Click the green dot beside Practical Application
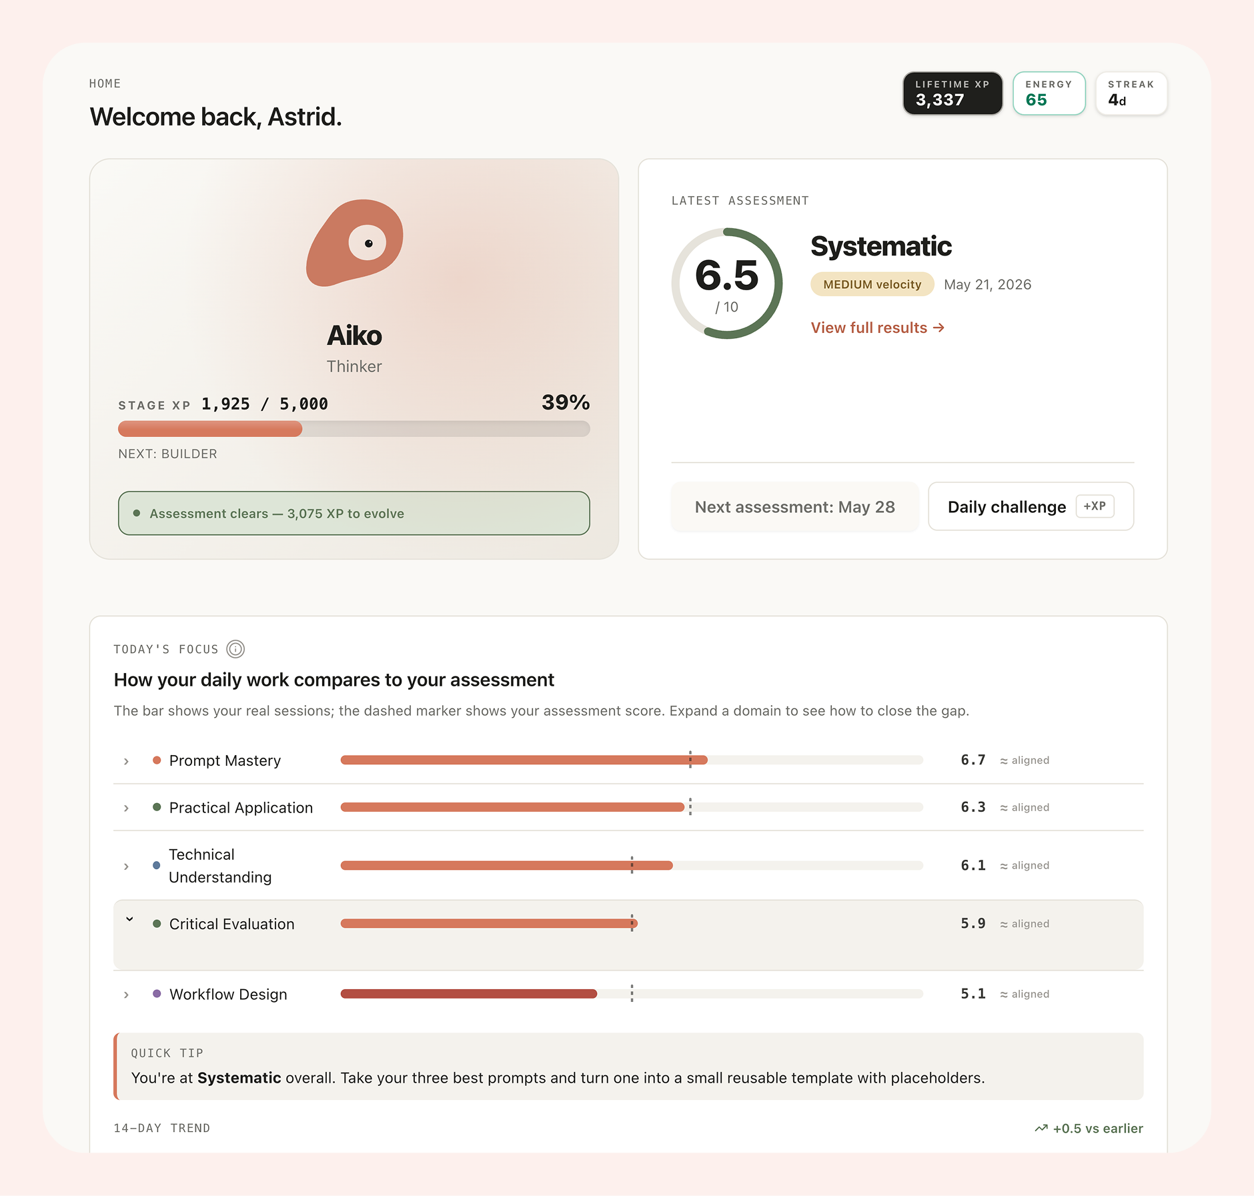1254x1196 pixels. pyautogui.click(x=157, y=807)
